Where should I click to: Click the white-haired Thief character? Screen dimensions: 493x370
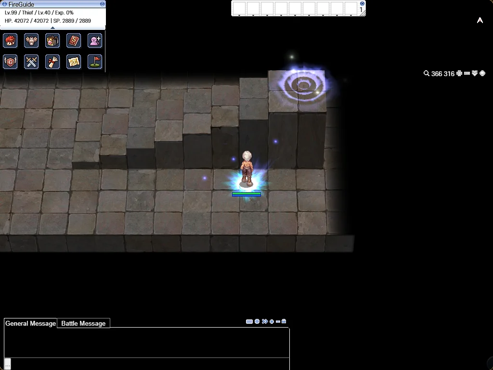[247, 169]
